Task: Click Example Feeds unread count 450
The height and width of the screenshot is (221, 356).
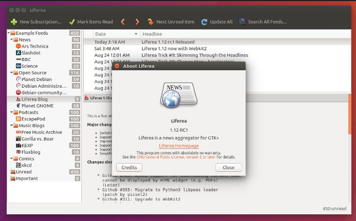Action: 74,33
